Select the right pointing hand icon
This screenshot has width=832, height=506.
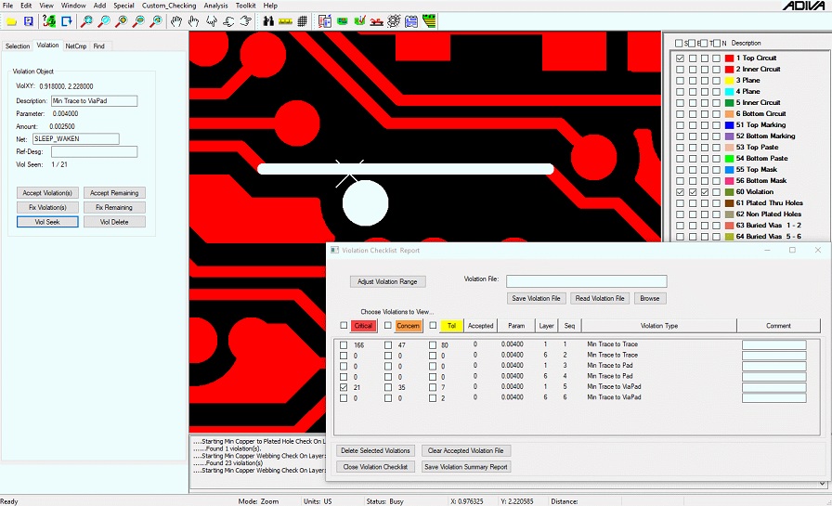tap(246, 21)
